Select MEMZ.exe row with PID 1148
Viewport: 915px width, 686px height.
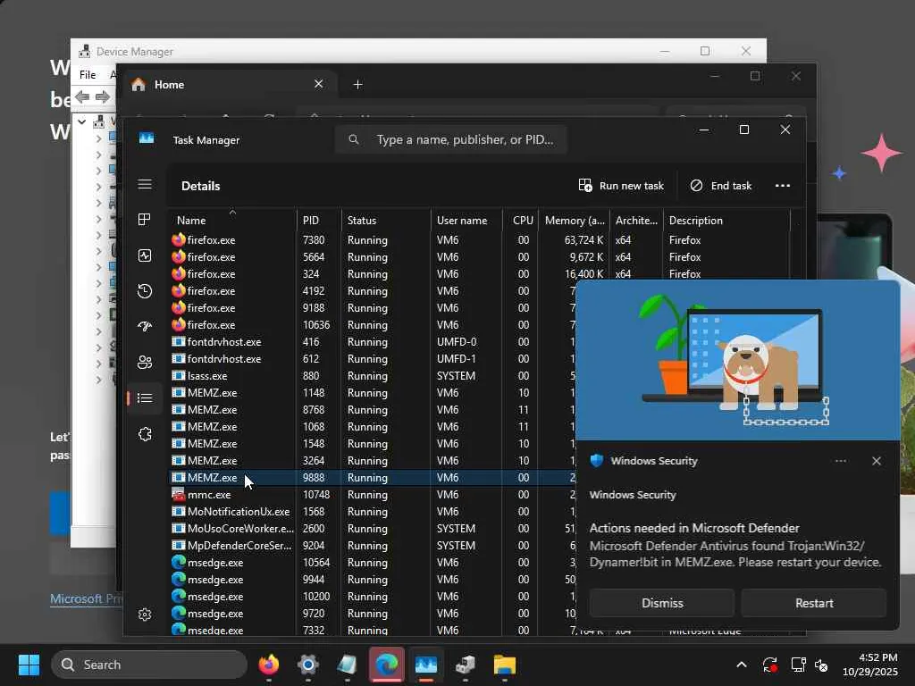pos(373,393)
